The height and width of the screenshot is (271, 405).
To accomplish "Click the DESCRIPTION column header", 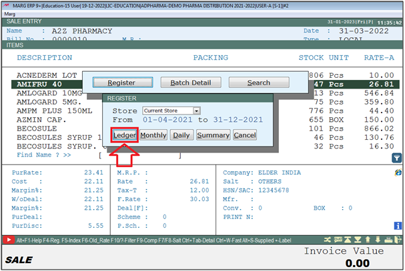I will 45,58.
